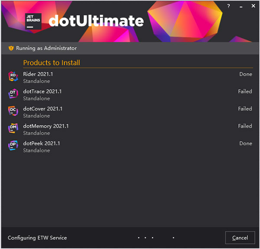
Task: Click the Configuring ETW Service status text
Action: pyautogui.click(x=37, y=238)
